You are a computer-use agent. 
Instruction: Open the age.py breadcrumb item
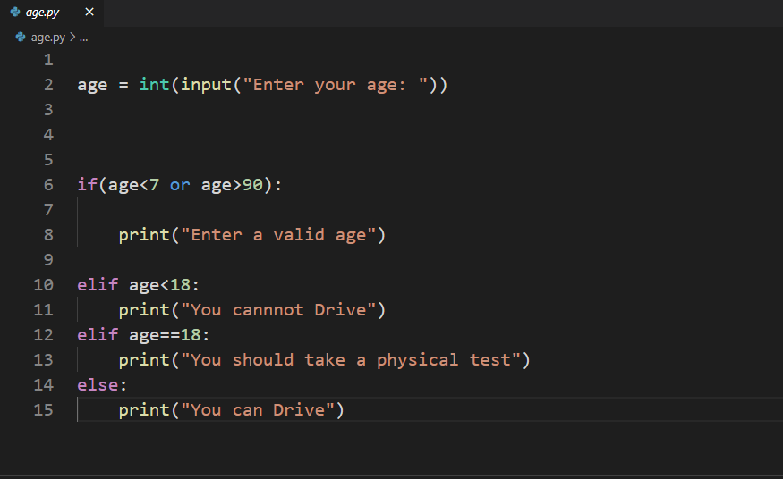(x=48, y=38)
